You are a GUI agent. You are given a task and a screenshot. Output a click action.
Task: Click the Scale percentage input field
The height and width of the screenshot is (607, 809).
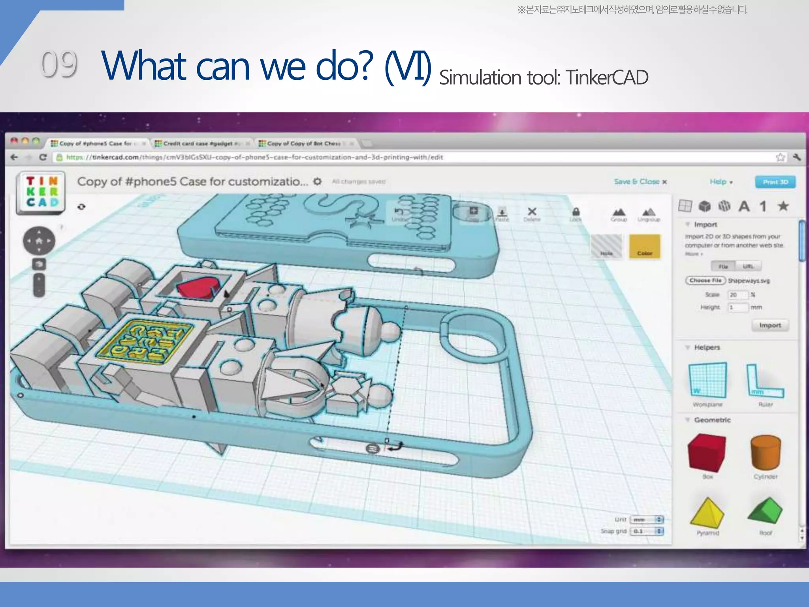click(x=738, y=295)
